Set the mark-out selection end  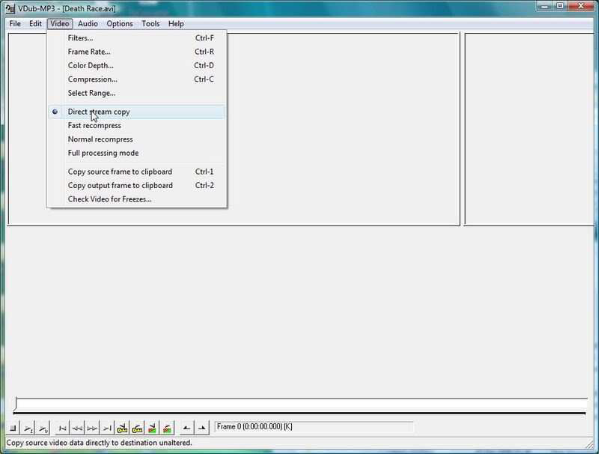[x=202, y=429]
